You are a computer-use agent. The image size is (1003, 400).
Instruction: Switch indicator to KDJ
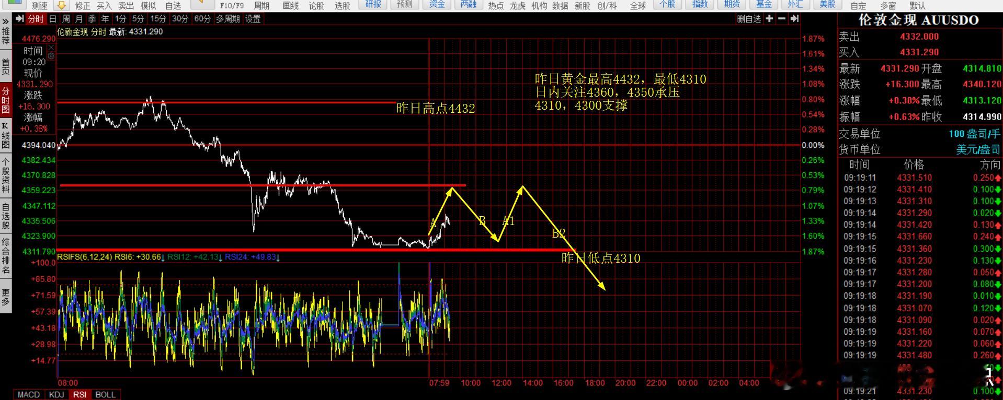click(x=56, y=395)
